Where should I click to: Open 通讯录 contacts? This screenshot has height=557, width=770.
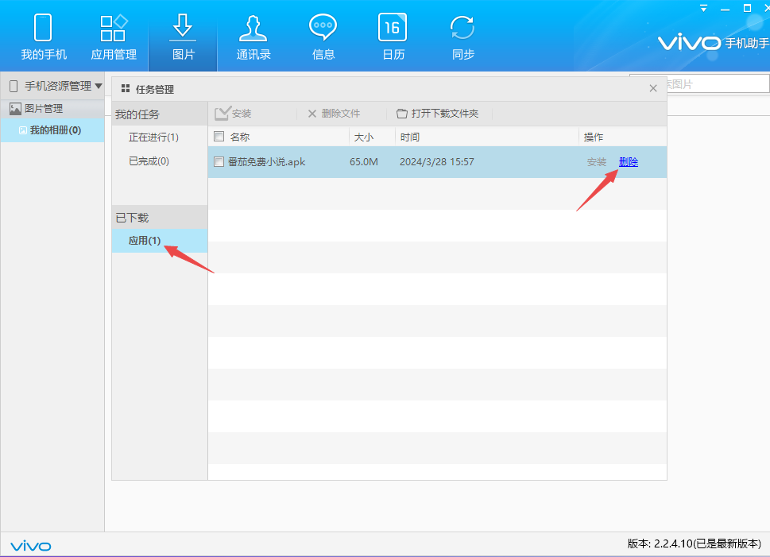coord(253,37)
